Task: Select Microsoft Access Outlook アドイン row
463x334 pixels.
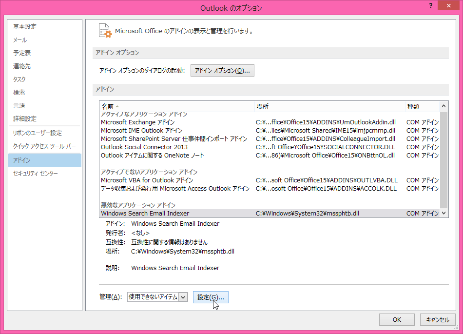Action: pos(270,188)
